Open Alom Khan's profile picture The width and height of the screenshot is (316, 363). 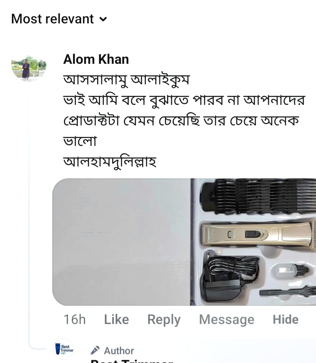coord(29,68)
